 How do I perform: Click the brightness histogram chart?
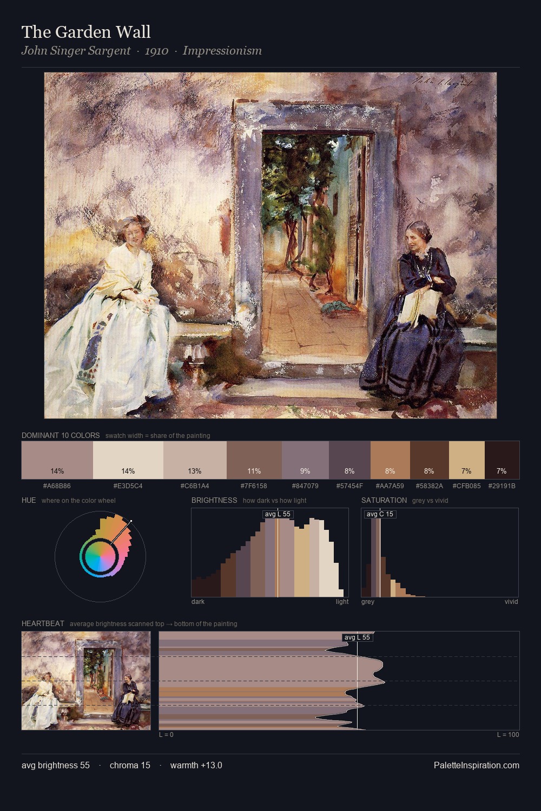(x=270, y=553)
